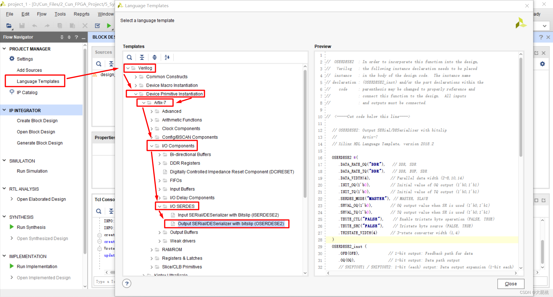Click the Sources panel search icon
This screenshot has width=553, height=297.
99,64
